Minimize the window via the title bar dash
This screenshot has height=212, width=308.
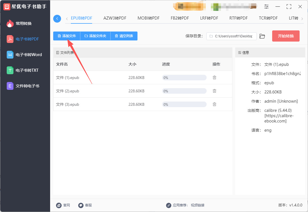coord(278,7)
